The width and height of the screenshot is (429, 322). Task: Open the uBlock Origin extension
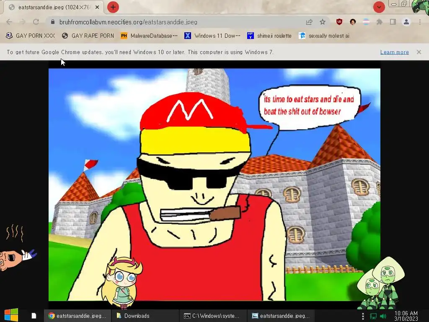click(x=339, y=22)
